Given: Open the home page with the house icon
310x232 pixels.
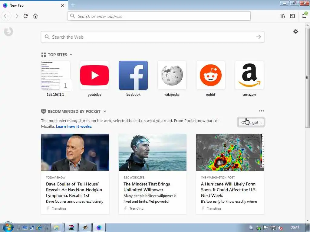Looking at the screenshot, I should tap(35, 16).
